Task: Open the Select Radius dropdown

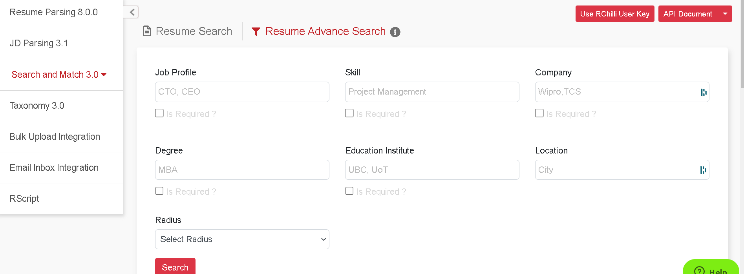Action: (242, 239)
